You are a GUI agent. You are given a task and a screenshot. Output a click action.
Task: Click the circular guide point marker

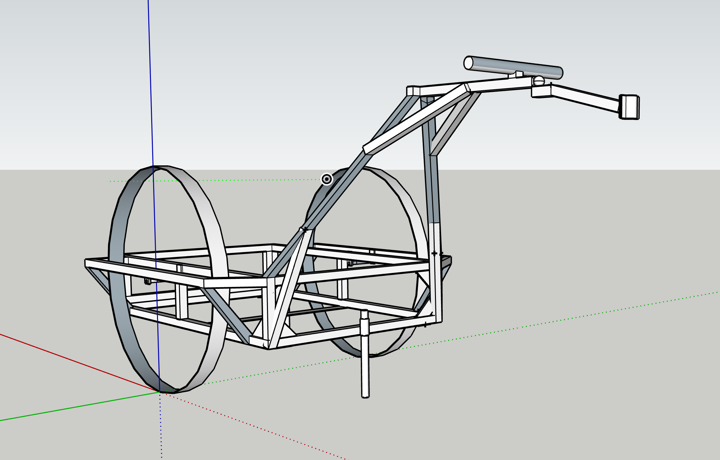[327, 179]
